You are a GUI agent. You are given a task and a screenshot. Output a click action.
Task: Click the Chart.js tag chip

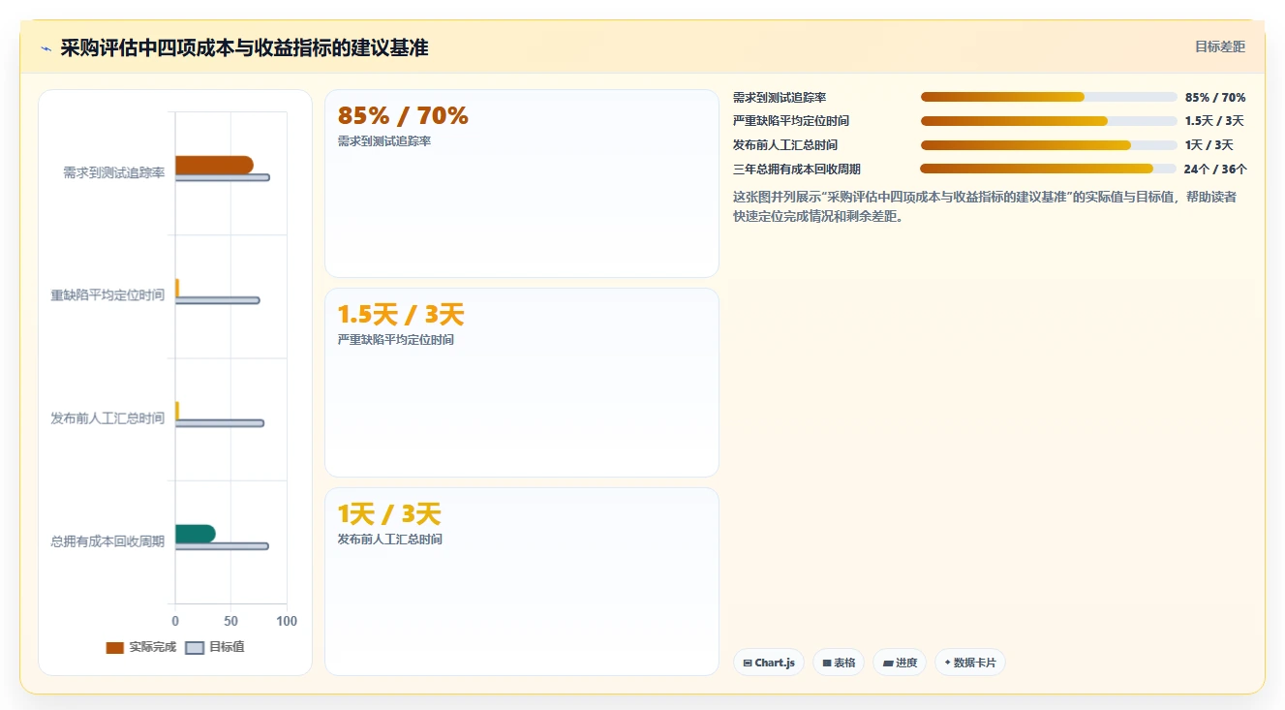click(769, 663)
